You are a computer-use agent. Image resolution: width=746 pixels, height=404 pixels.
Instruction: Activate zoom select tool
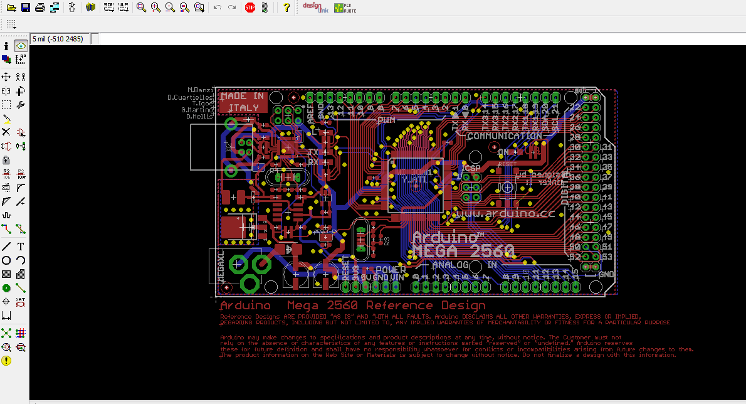[x=199, y=8]
